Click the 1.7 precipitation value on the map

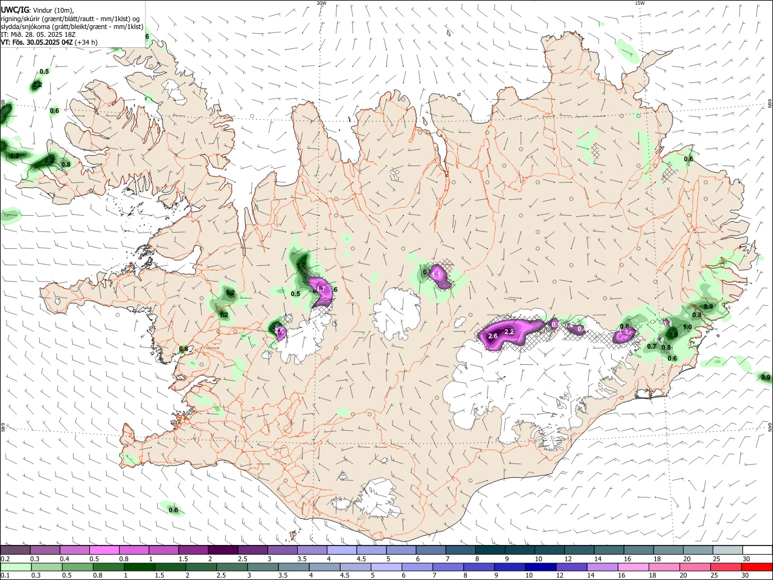[x=321, y=289]
